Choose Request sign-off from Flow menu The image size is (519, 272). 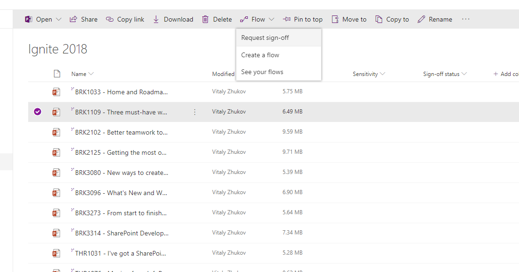coord(279,38)
